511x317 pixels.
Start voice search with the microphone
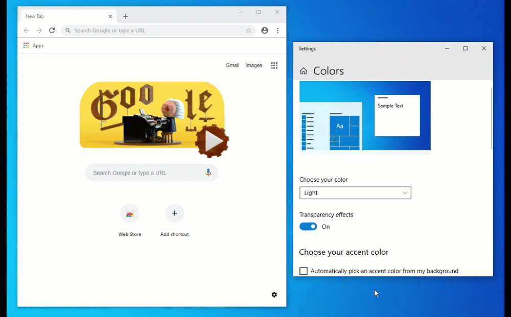click(x=208, y=173)
